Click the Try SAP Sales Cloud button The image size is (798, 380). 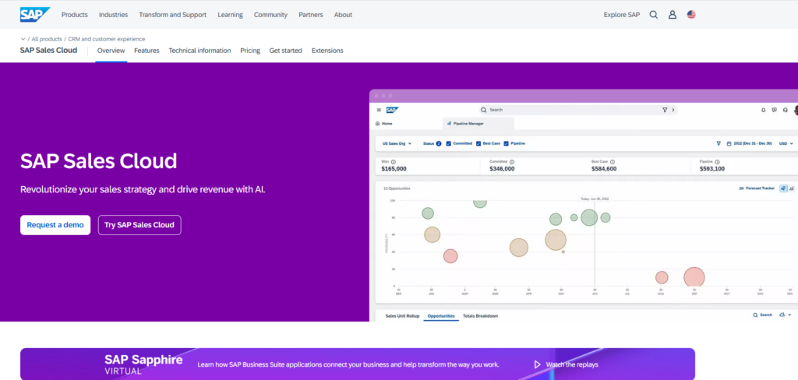point(139,225)
